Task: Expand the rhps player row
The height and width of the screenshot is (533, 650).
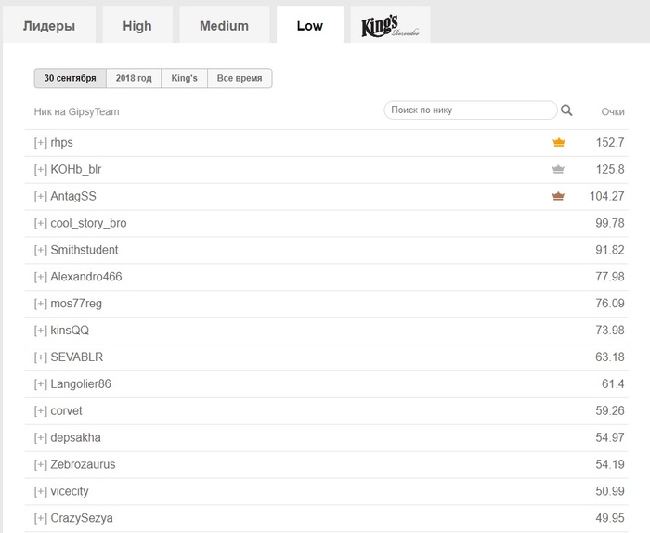Action: (41, 143)
